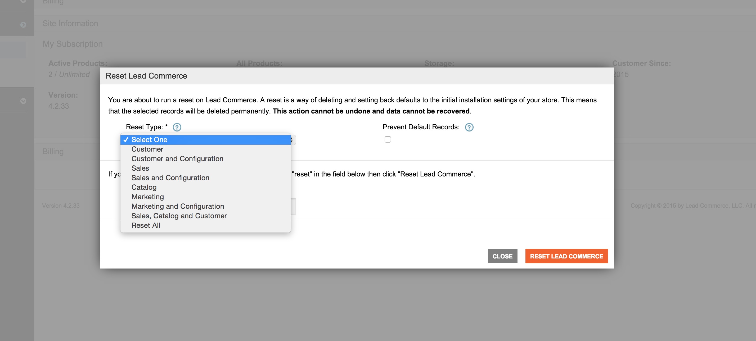Open the Reset Type help icon
Image resolution: width=756 pixels, height=341 pixels.
point(177,127)
